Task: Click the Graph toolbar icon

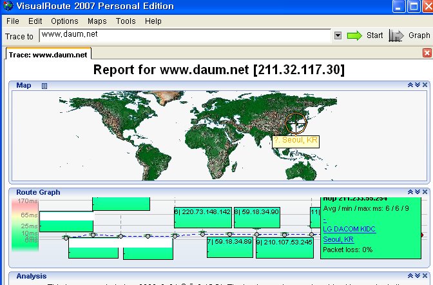Action: pyautogui.click(x=396, y=35)
